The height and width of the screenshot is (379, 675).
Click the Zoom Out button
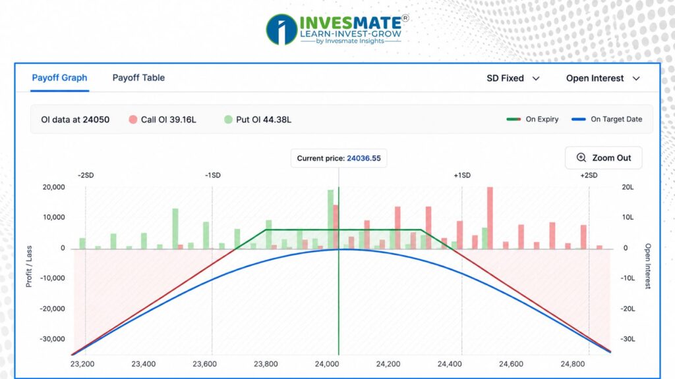tap(604, 158)
